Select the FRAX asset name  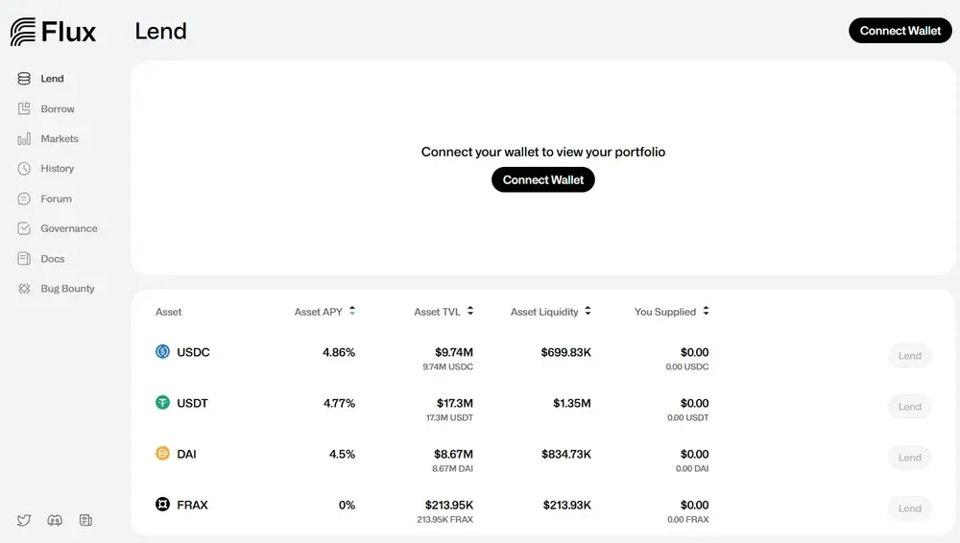(x=192, y=505)
